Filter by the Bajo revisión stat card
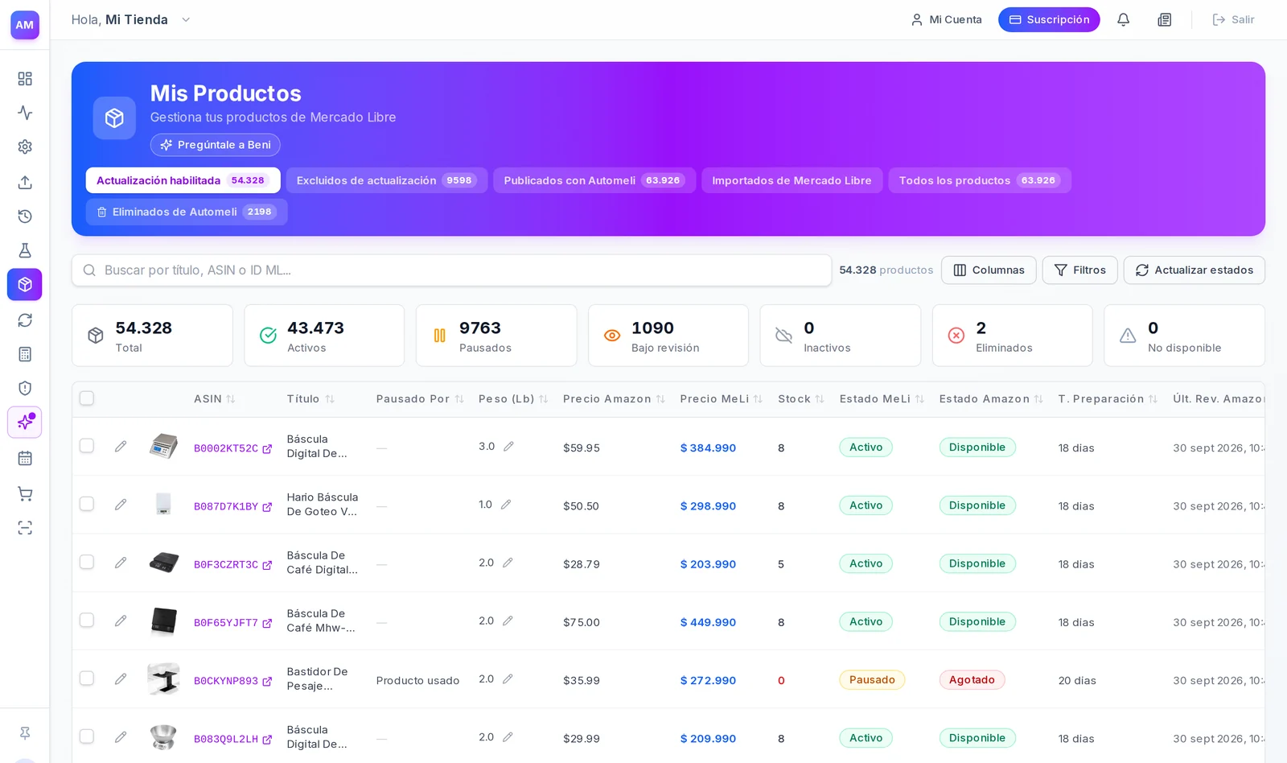Screen dimensions: 1287x763 click(668, 336)
